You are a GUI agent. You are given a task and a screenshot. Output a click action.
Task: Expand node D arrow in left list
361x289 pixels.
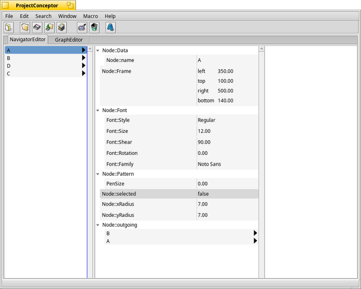(x=84, y=65)
